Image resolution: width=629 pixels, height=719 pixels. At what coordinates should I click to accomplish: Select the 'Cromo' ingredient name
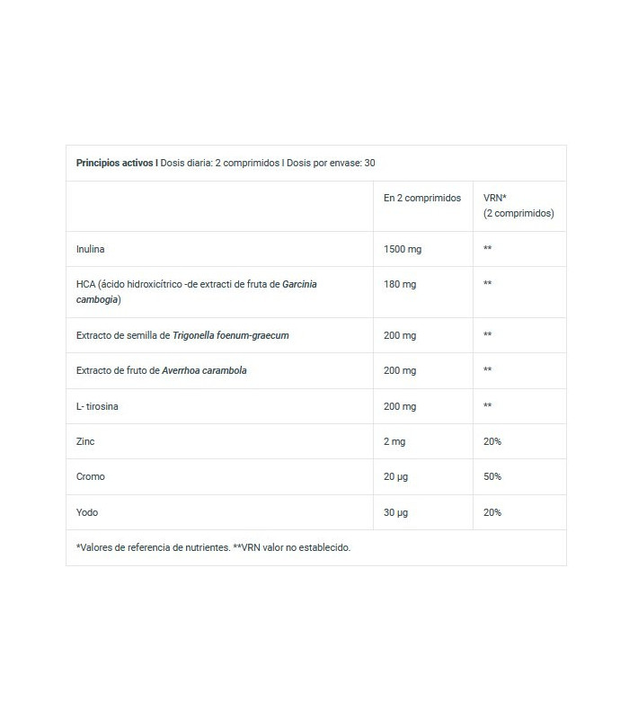tap(91, 477)
